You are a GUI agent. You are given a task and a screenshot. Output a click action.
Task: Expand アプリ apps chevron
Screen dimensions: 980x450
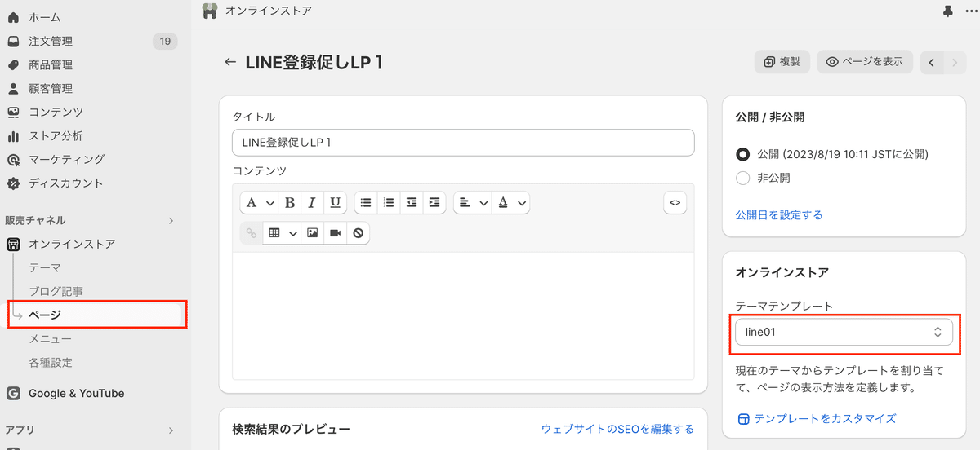click(171, 430)
